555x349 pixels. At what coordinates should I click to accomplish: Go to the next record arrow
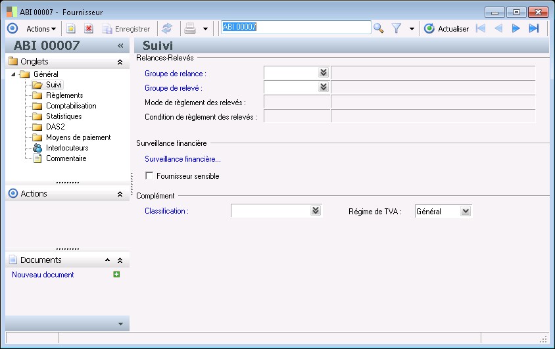pos(516,28)
